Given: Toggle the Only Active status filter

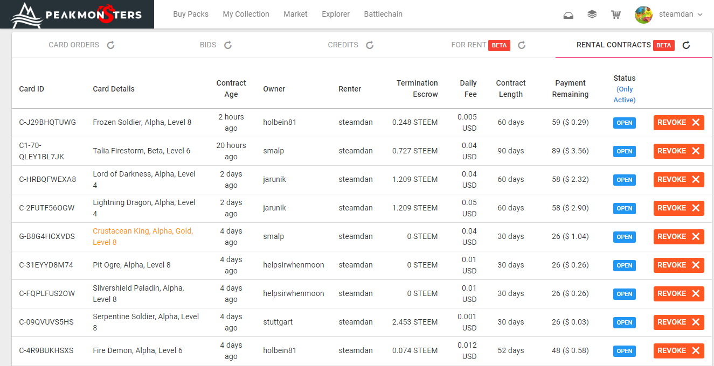Looking at the screenshot, I should [x=625, y=95].
